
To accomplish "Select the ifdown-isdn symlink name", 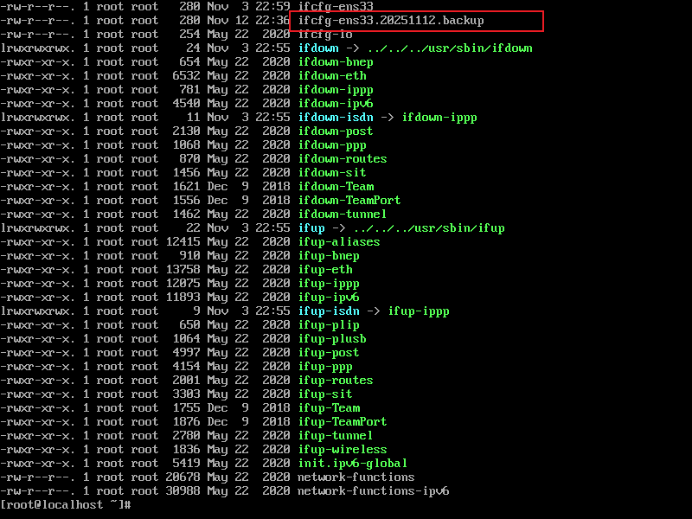I will pyautogui.click(x=336, y=118).
